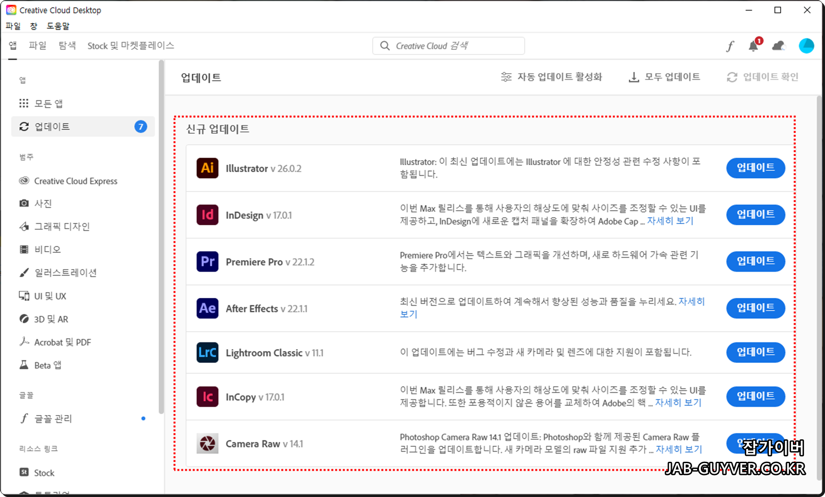Click 업데이트 확인 button

(x=763, y=77)
